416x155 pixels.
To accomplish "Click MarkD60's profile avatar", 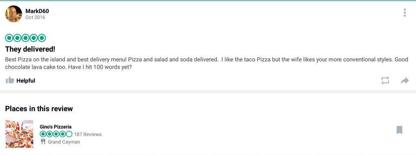I will [x=13, y=14].
